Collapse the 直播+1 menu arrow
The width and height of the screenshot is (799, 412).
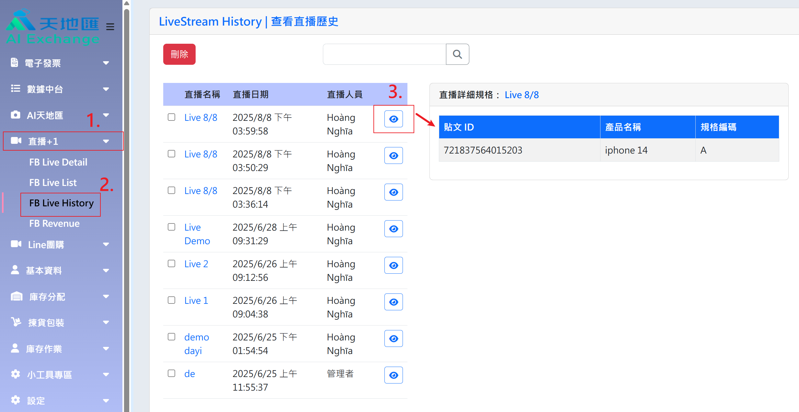[106, 141]
